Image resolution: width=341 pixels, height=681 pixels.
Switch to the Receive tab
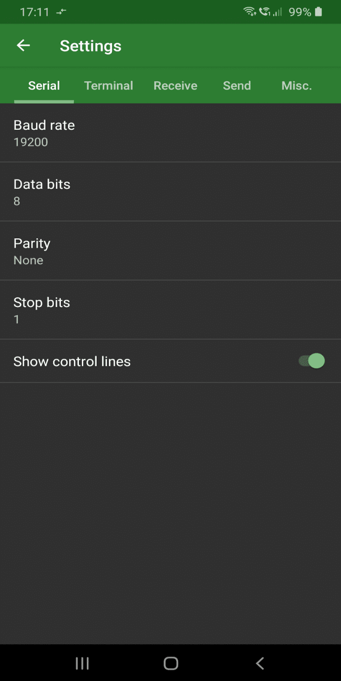[x=176, y=86]
